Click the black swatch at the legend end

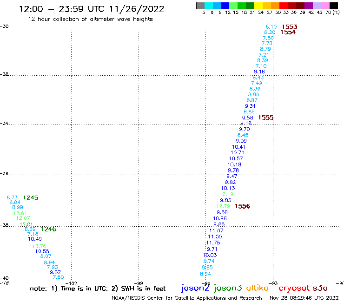point(334,6)
